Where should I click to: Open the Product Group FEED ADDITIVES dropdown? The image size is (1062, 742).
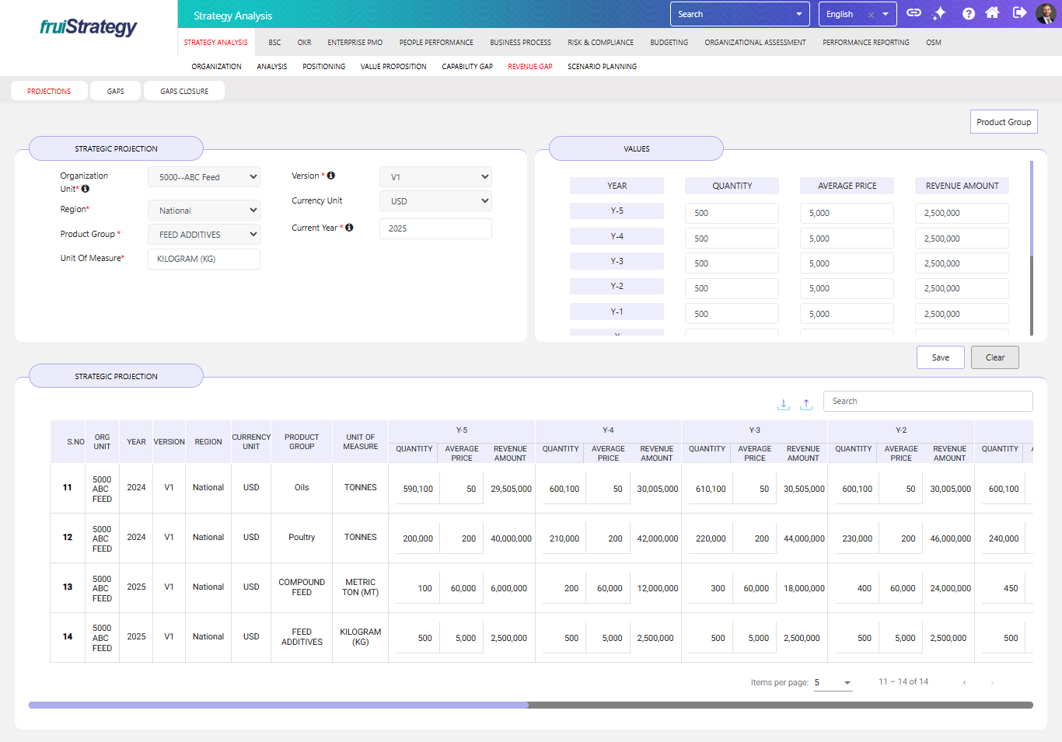click(x=204, y=235)
